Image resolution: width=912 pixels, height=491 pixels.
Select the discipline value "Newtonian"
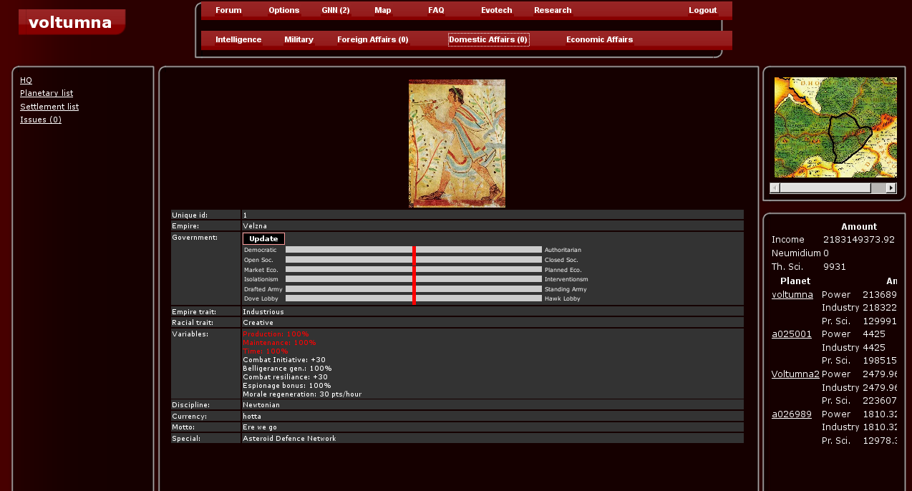point(261,404)
